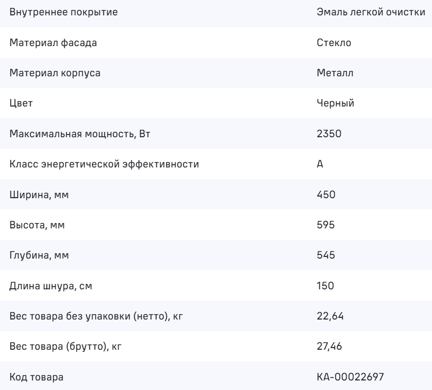Click the 'Эмаль легкой очистки' value
This screenshot has width=432, height=390.
pos(370,12)
